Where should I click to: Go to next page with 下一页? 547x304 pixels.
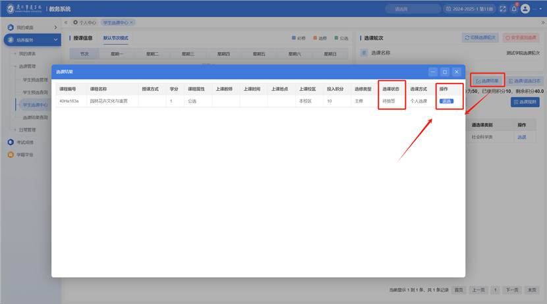pos(511,290)
